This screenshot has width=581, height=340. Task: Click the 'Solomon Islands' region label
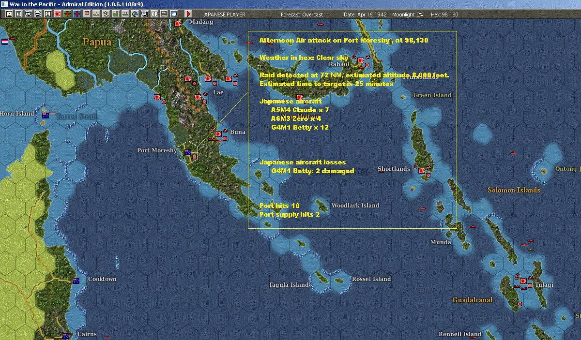click(x=514, y=190)
